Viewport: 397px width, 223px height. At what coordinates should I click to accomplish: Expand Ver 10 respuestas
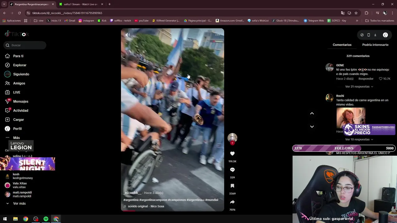click(359, 139)
